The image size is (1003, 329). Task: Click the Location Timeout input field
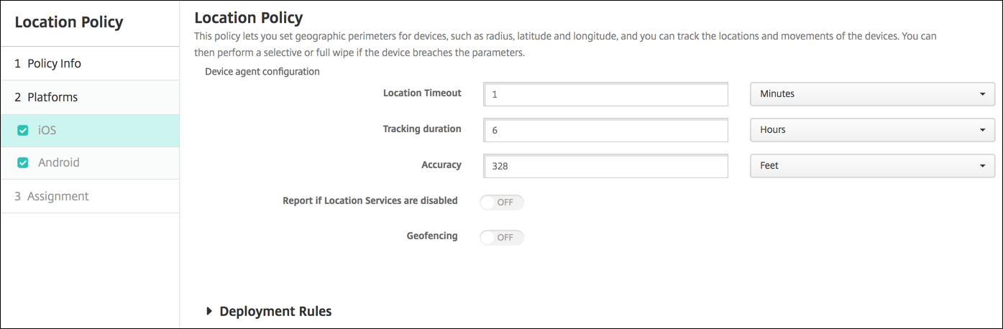[606, 94]
